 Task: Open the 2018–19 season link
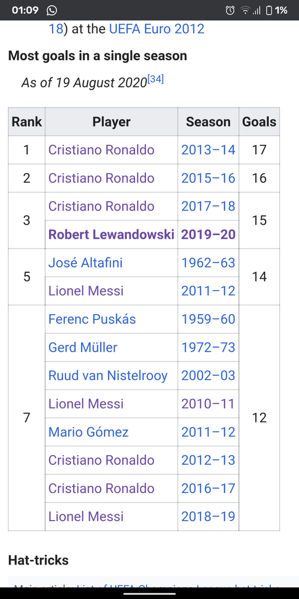coord(208,517)
